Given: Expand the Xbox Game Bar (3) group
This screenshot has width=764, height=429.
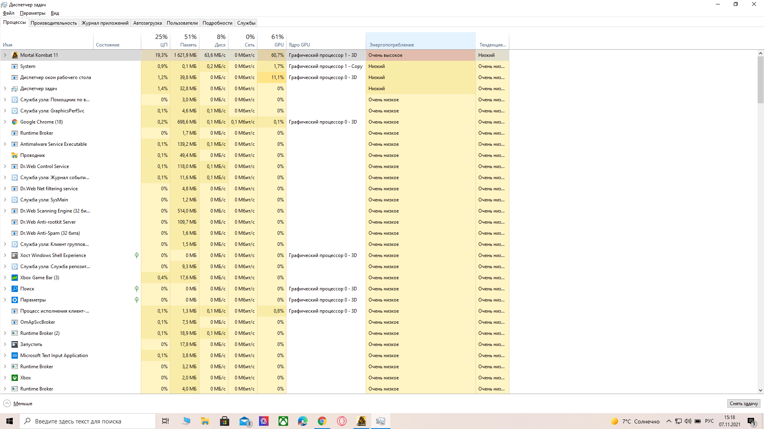Looking at the screenshot, I should pyautogui.click(x=5, y=278).
